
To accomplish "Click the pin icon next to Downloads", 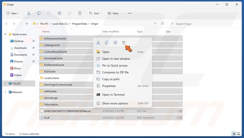I will point(33,48).
